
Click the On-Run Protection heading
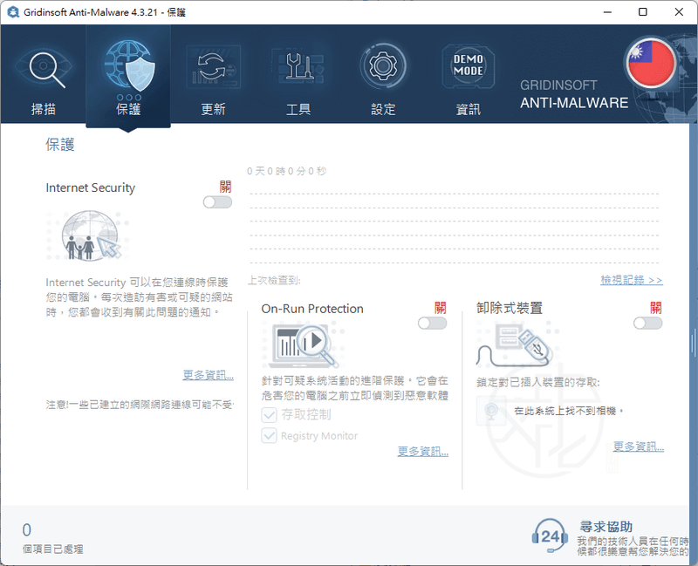pyautogui.click(x=312, y=309)
